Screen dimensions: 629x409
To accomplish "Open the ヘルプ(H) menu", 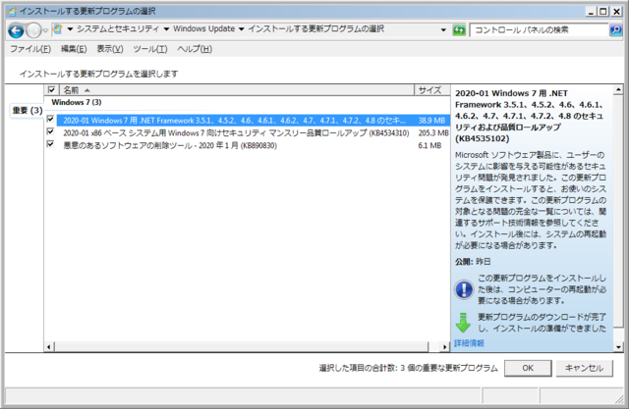I will click(x=195, y=49).
